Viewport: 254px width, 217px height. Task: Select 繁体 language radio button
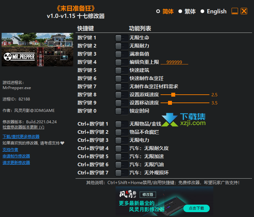tap(180, 11)
